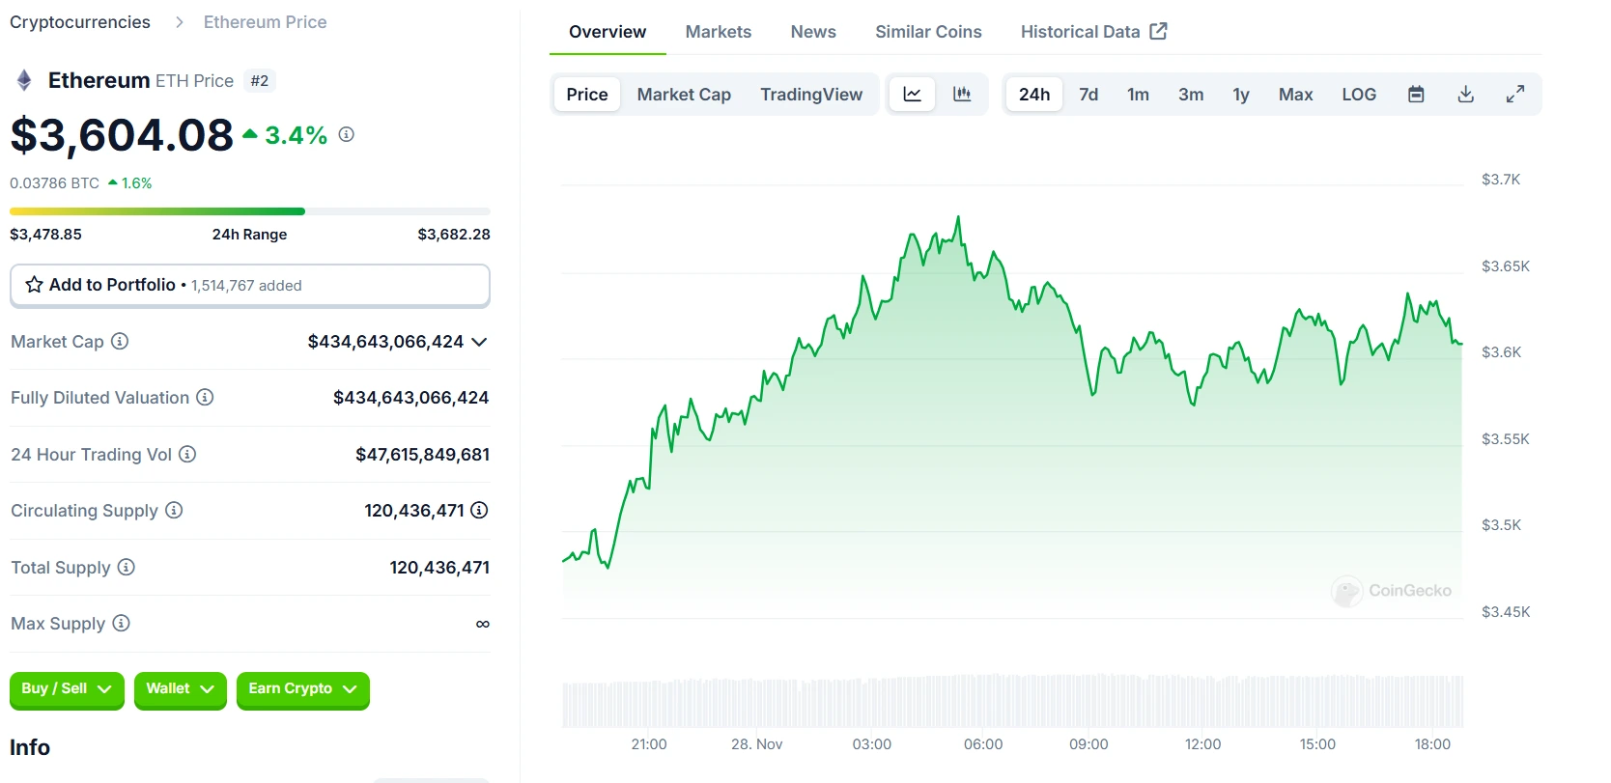Screen dimensions: 1611x783
Task: Select TradingView chart mode
Action: (811, 94)
